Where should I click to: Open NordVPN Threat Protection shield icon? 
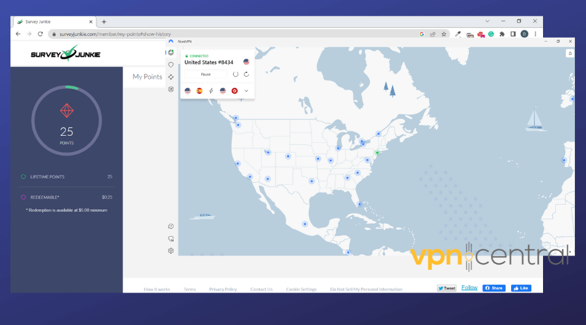pyautogui.click(x=171, y=64)
